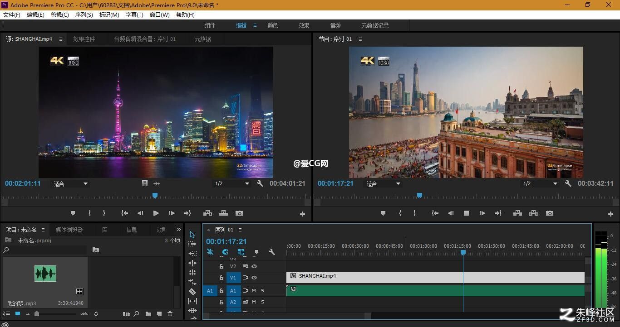Step forward one frame in Program monitor
620x327 pixels.
point(482,213)
